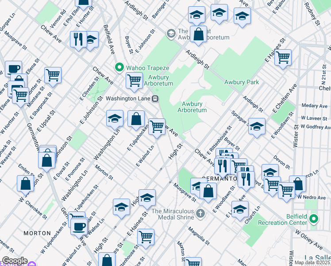This screenshot has height=266, width=331.
Task: Open the school marker on High St above Miraculous Medal Shrine
Action: [x=147, y=198]
